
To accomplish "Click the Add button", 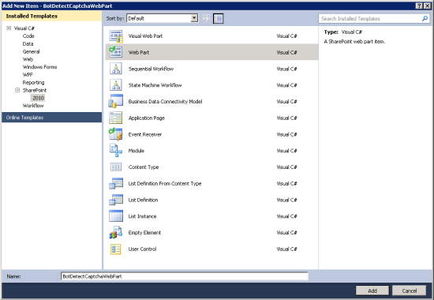I will coord(372,291).
